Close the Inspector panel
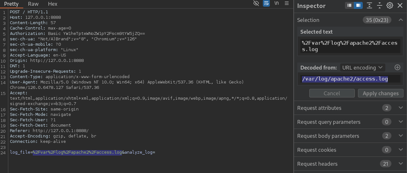This screenshot has width=407, height=173. pyautogui.click(x=400, y=5)
